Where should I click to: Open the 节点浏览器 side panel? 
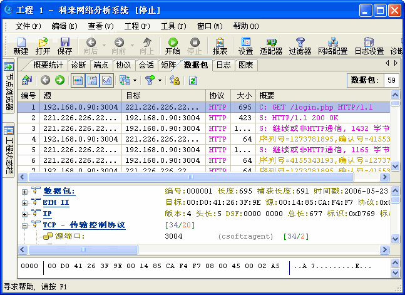[x=9, y=86]
